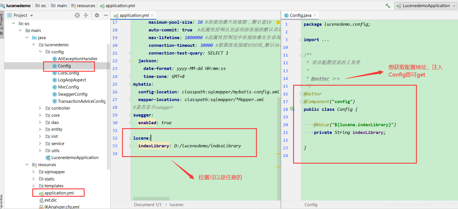This screenshot has width=458, height=209.
Task: Expand the sqlmapper folder
Action: (x=34, y=172)
